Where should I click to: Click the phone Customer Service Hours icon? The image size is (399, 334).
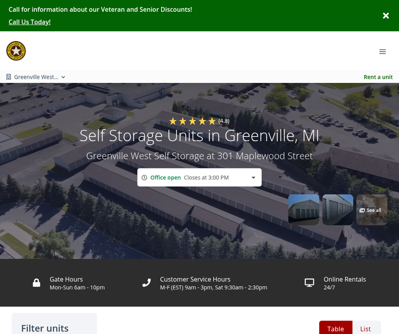coord(147,283)
